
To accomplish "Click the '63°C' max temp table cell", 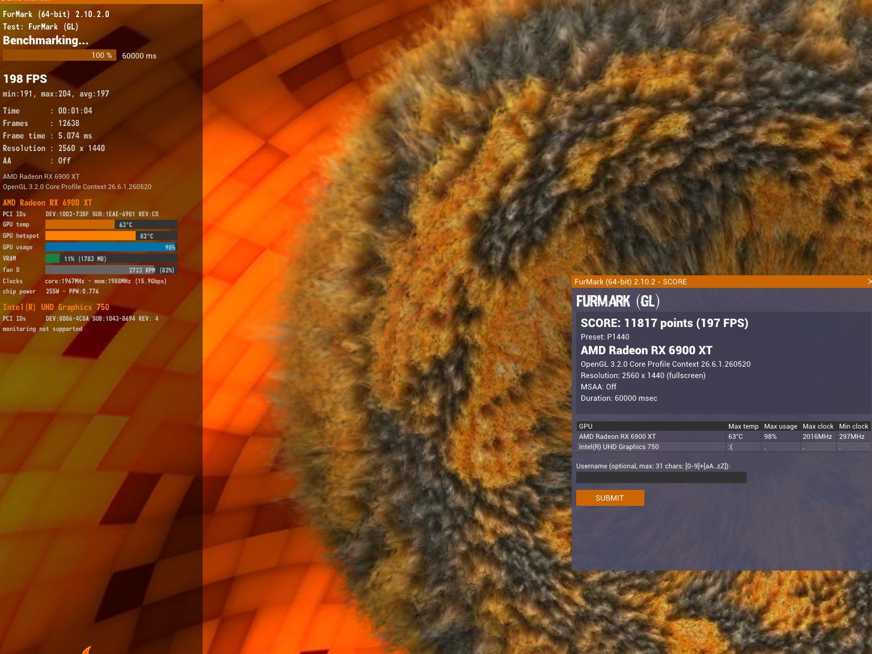I will [736, 437].
